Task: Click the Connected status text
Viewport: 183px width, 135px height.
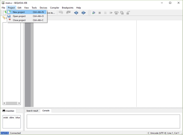Action: coord(15,133)
